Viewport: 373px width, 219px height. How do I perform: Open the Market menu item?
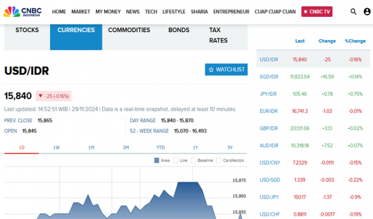pos(81,11)
